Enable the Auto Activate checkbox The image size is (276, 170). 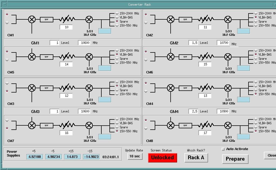pyautogui.click(x=223, y=149)
